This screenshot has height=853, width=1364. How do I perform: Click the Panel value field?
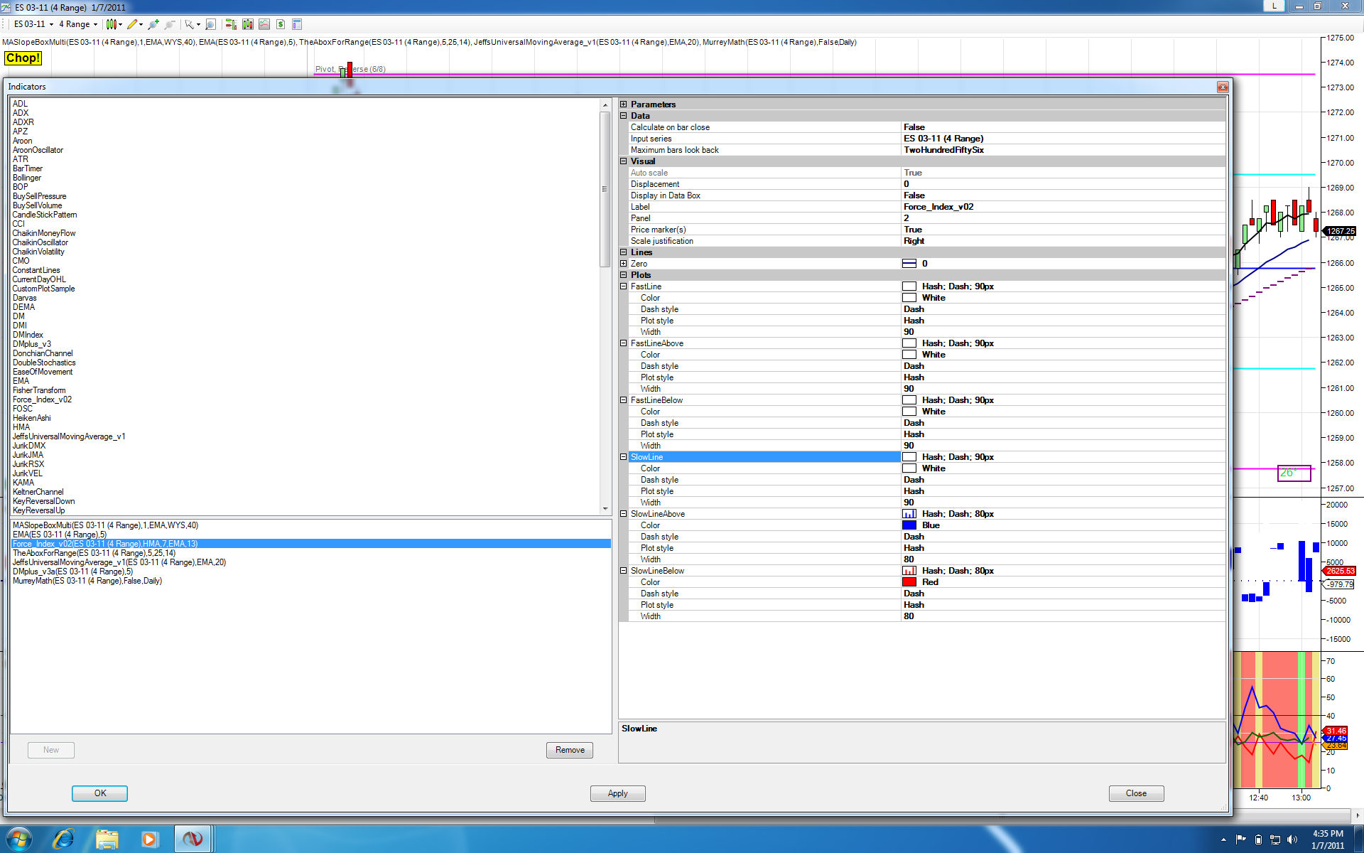coord(1063,218)
